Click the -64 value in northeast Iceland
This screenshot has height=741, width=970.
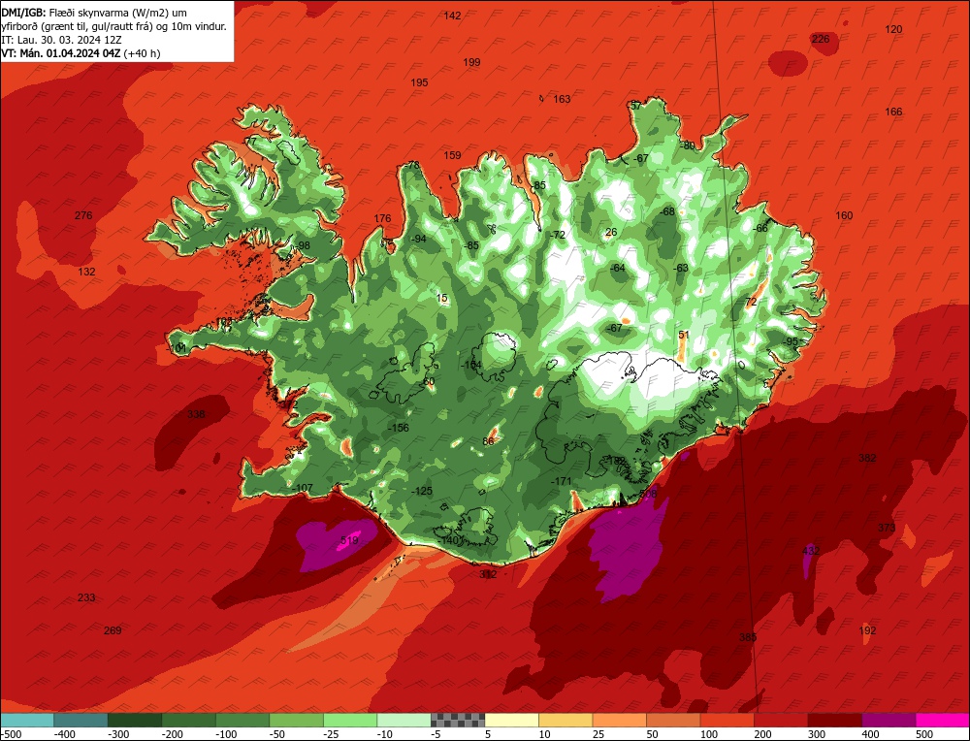[x=618, y=268]
